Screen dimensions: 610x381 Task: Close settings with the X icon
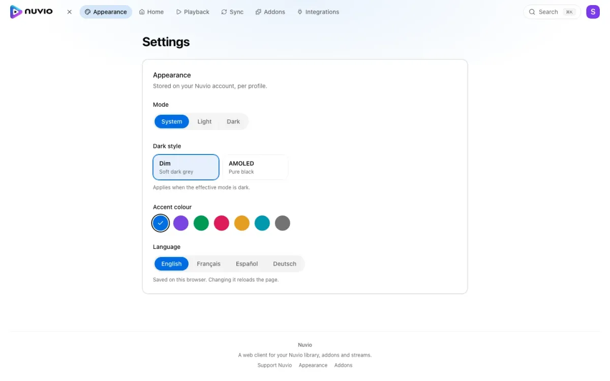tap(70, 12)
